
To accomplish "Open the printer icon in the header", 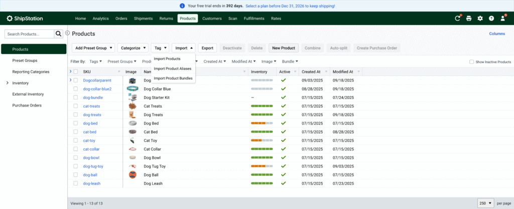I will click(469, 18).
